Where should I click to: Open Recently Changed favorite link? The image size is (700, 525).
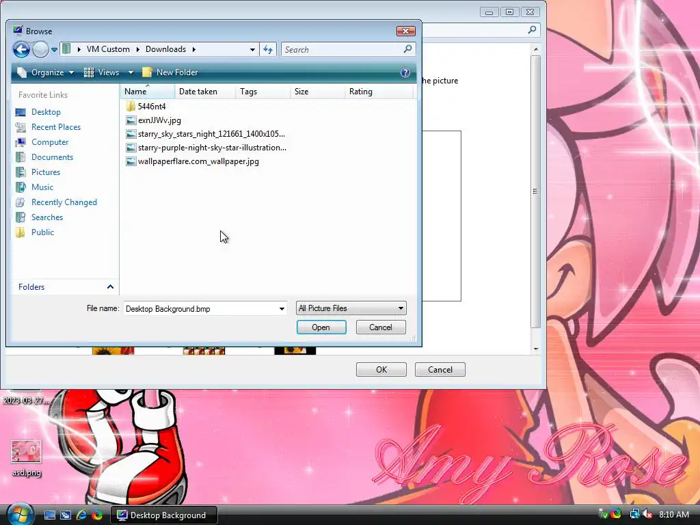[x=56, y=202]
